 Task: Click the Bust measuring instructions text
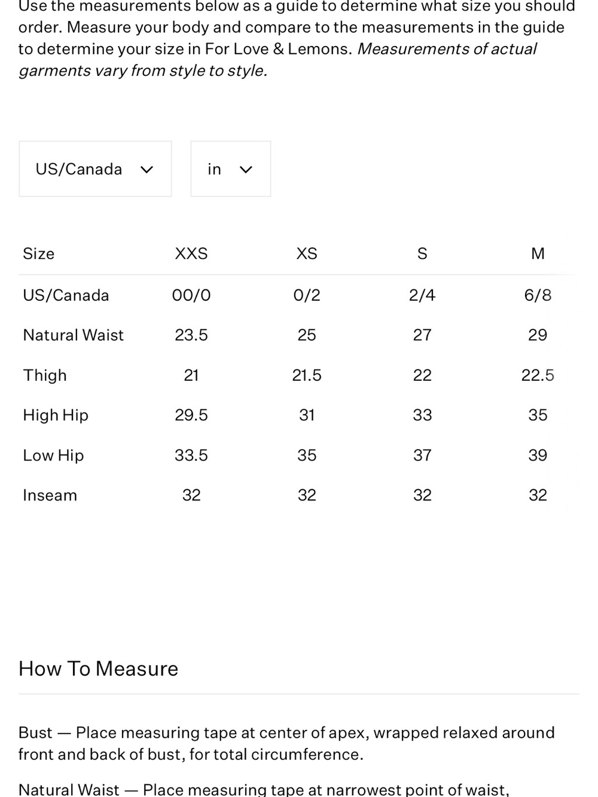286,743
